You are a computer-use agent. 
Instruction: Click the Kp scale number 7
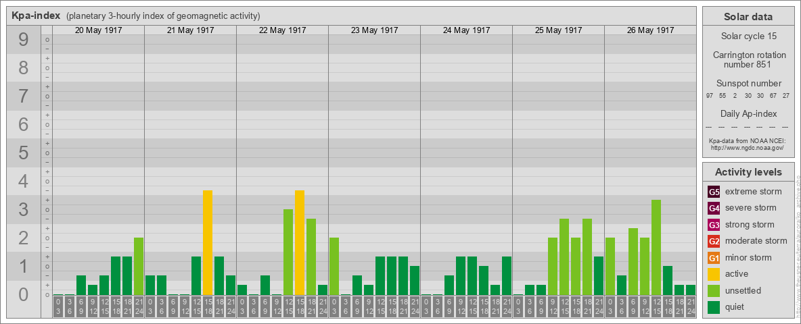pyautogui.click(x=24, y=97)
